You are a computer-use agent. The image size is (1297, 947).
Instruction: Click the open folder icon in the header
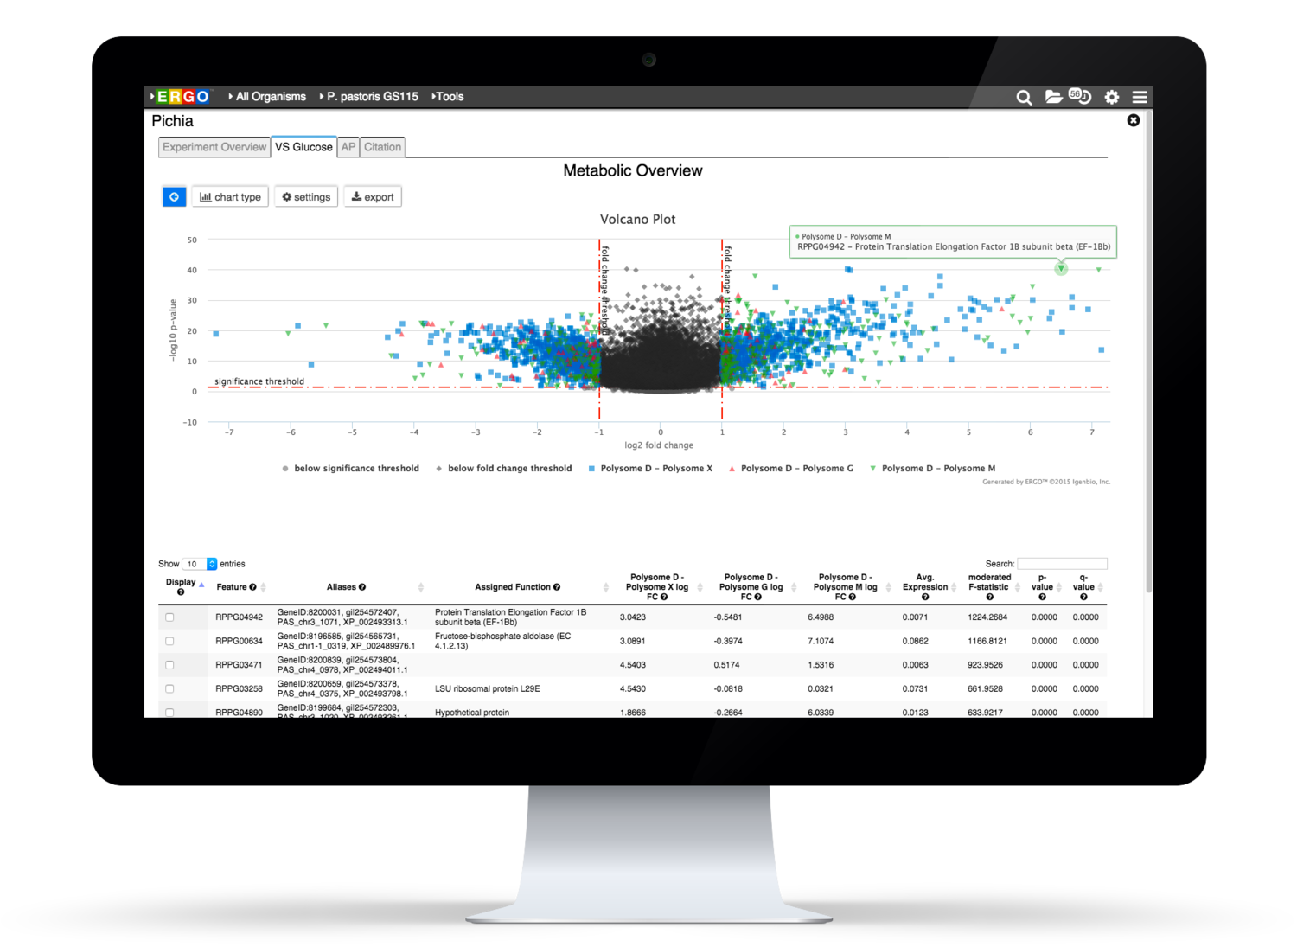[1053, 97]
